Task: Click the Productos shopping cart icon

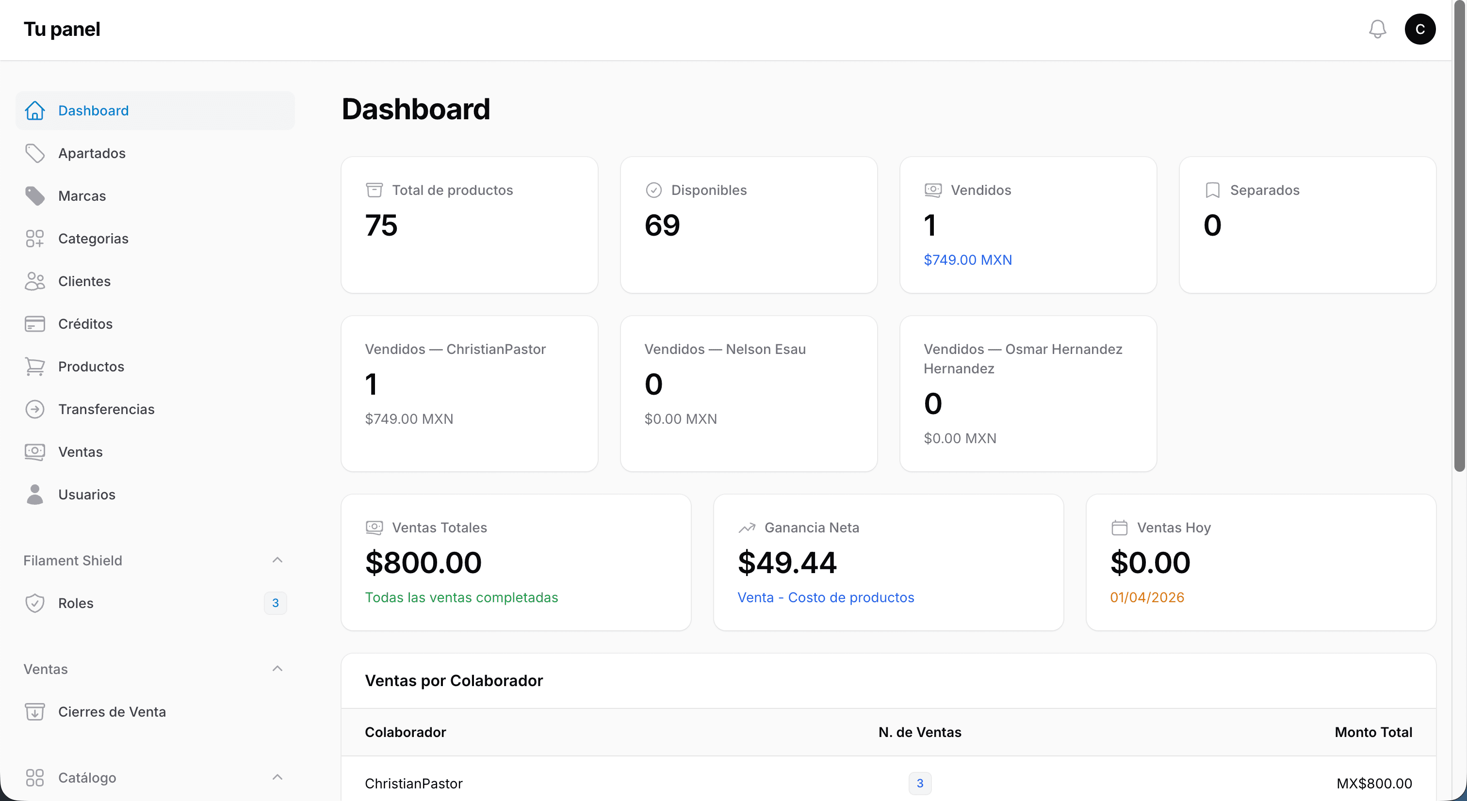Action: (x=35, y=367)
